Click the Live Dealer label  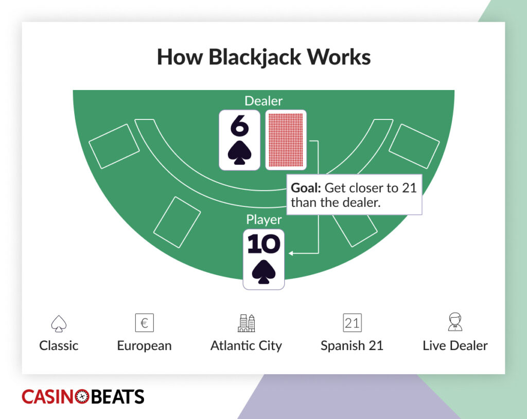coord(455,345)
